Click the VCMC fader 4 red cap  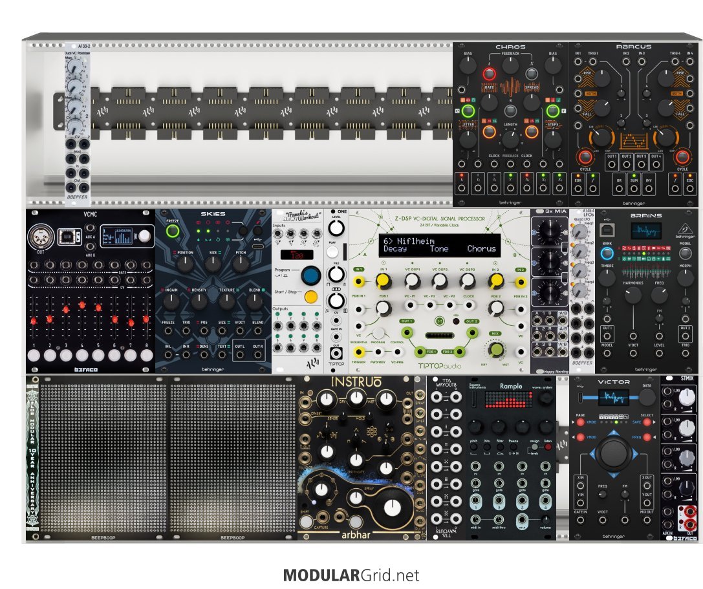(82, 305)
